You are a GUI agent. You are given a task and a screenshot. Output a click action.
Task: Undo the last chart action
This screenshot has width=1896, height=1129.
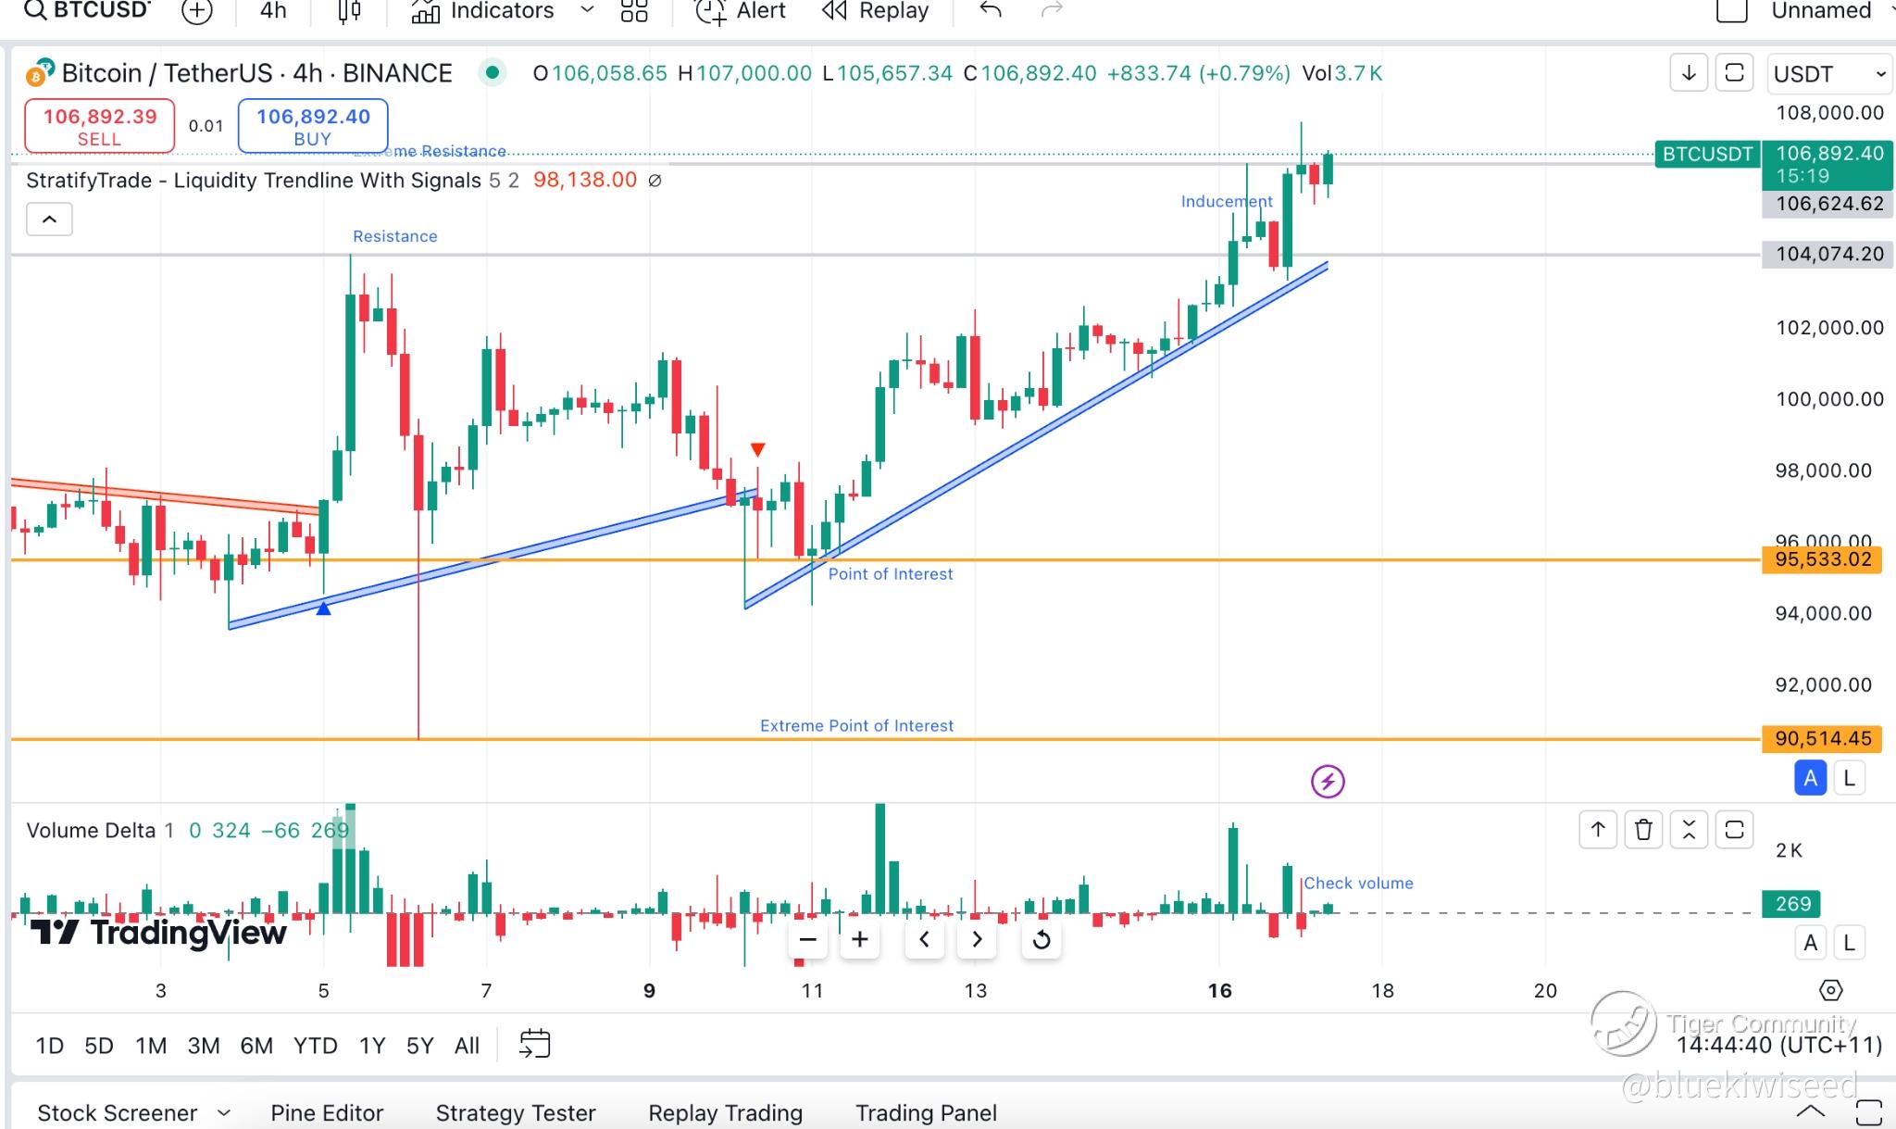point(991,11)
